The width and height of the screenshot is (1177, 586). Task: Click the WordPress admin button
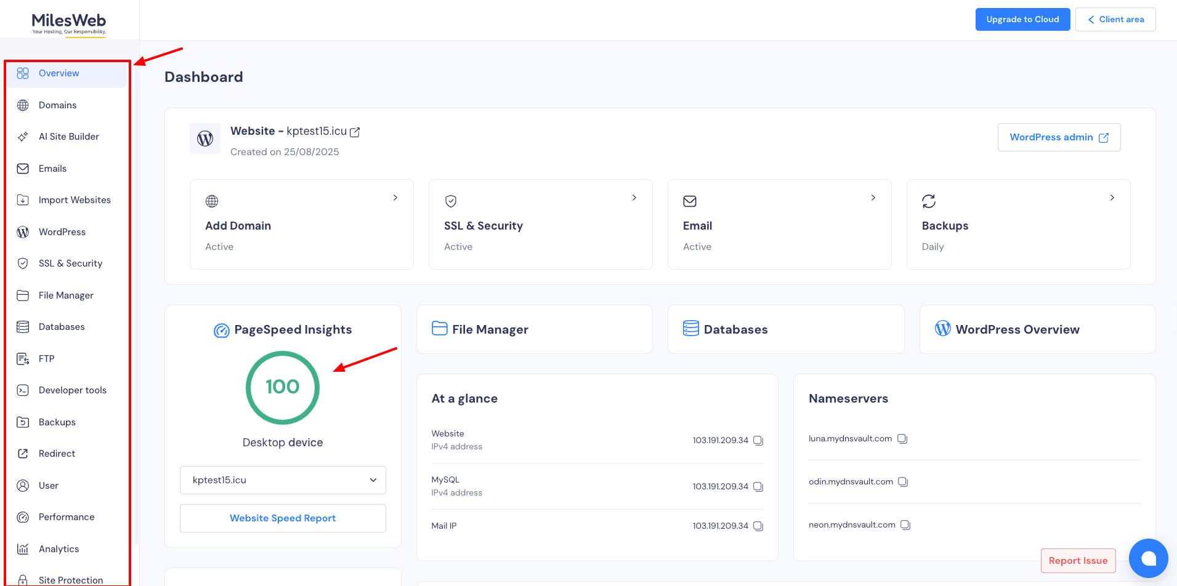pos(1059,137)
